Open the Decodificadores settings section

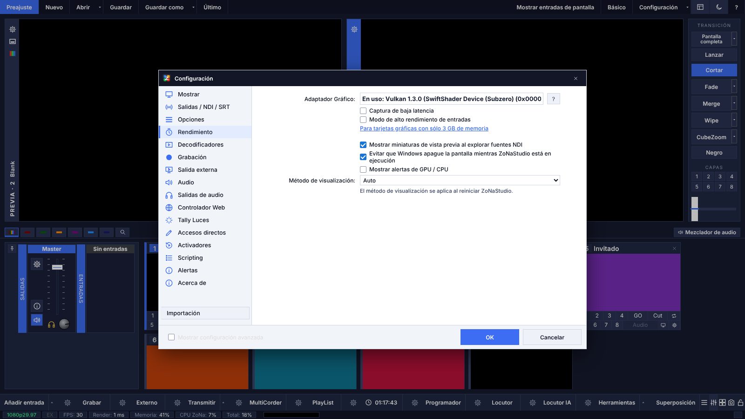tap(205, 145)
